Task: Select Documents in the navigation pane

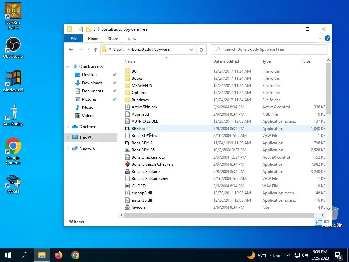Action: [93, 91]
